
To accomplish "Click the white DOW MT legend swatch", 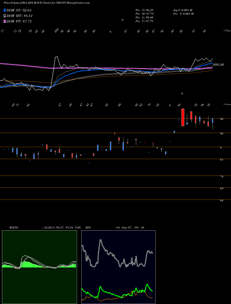I will tap(5, 16).
